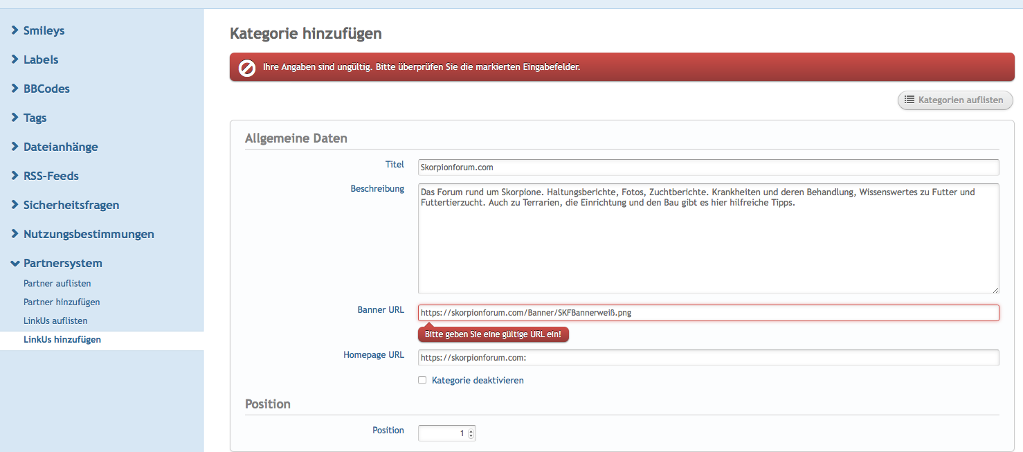Select LinkUs hinzufügen menu entry
The height and width of the screenshot is (452, 1023).
pos(62,340)
